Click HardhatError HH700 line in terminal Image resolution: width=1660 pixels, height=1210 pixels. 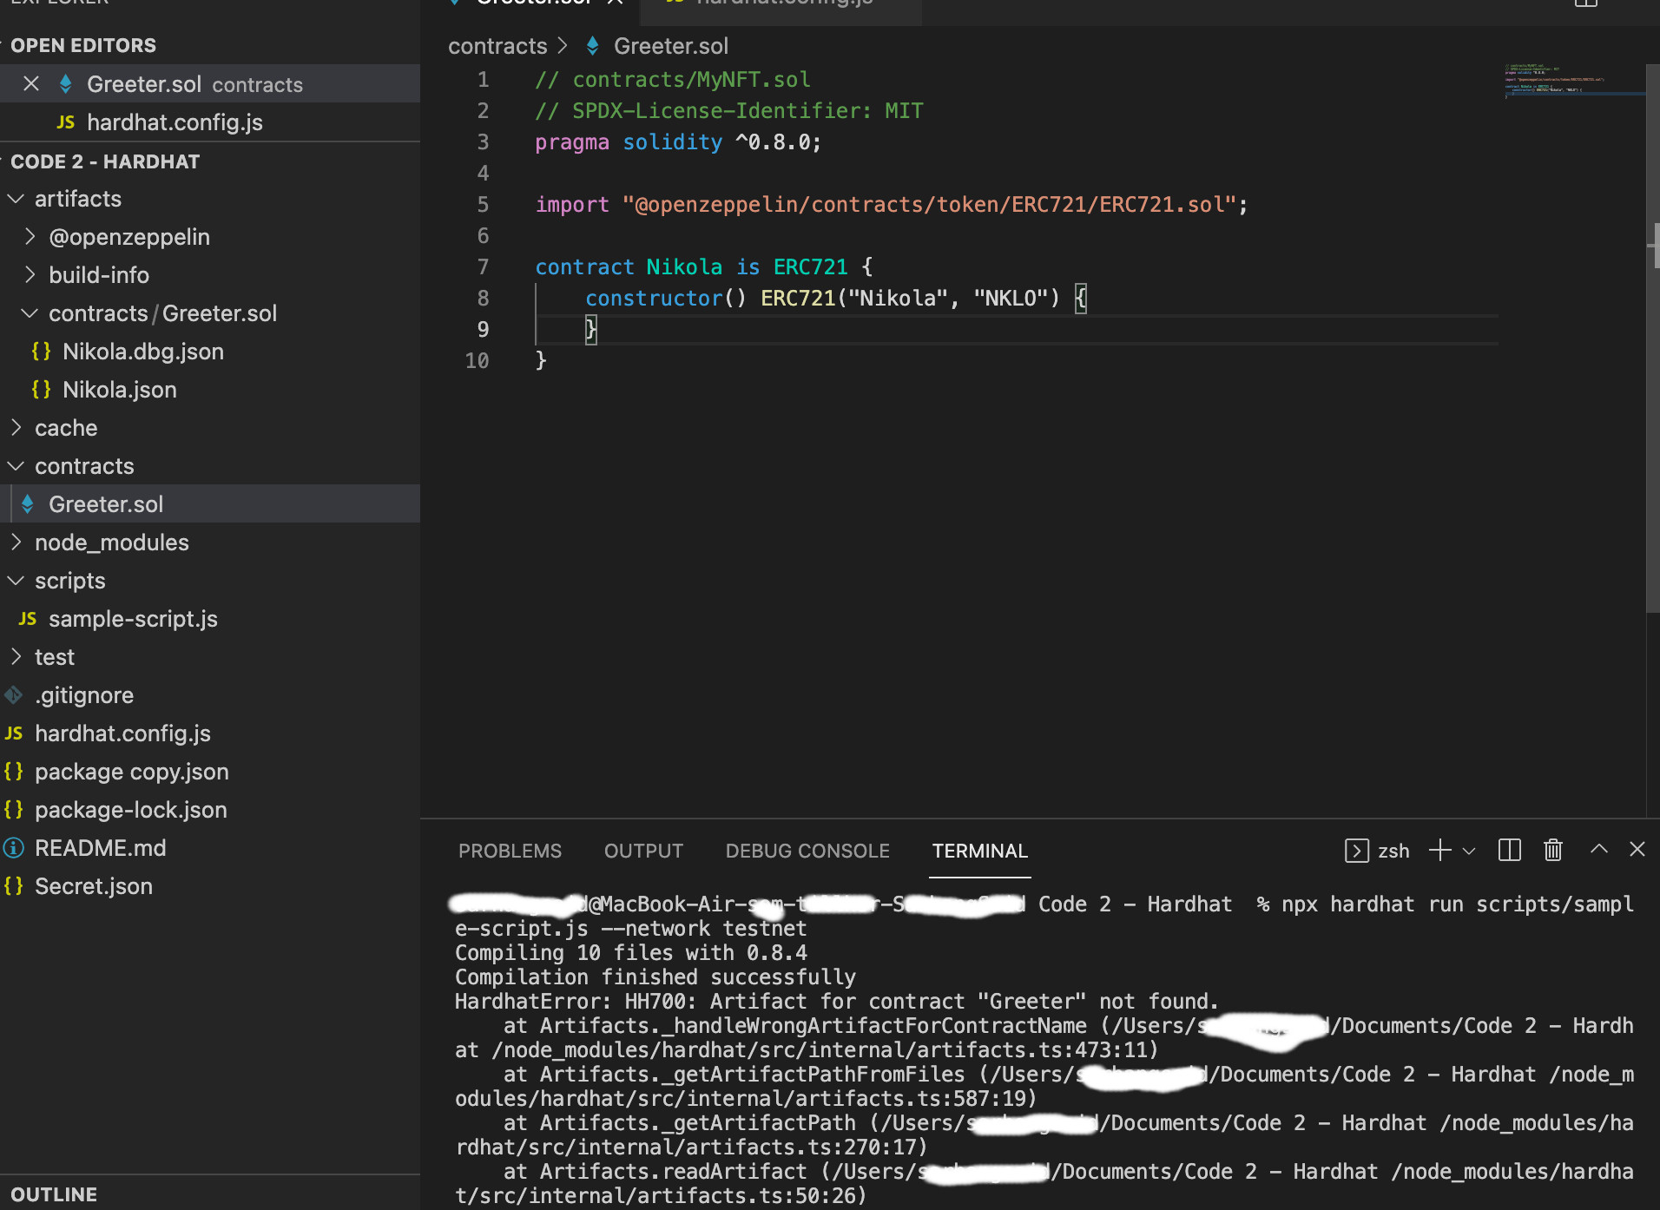pos(837,1002)
